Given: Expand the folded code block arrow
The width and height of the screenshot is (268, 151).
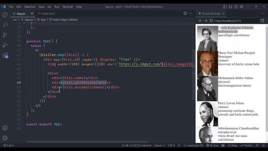Looking at the screenshot, I should click(24, 23).
